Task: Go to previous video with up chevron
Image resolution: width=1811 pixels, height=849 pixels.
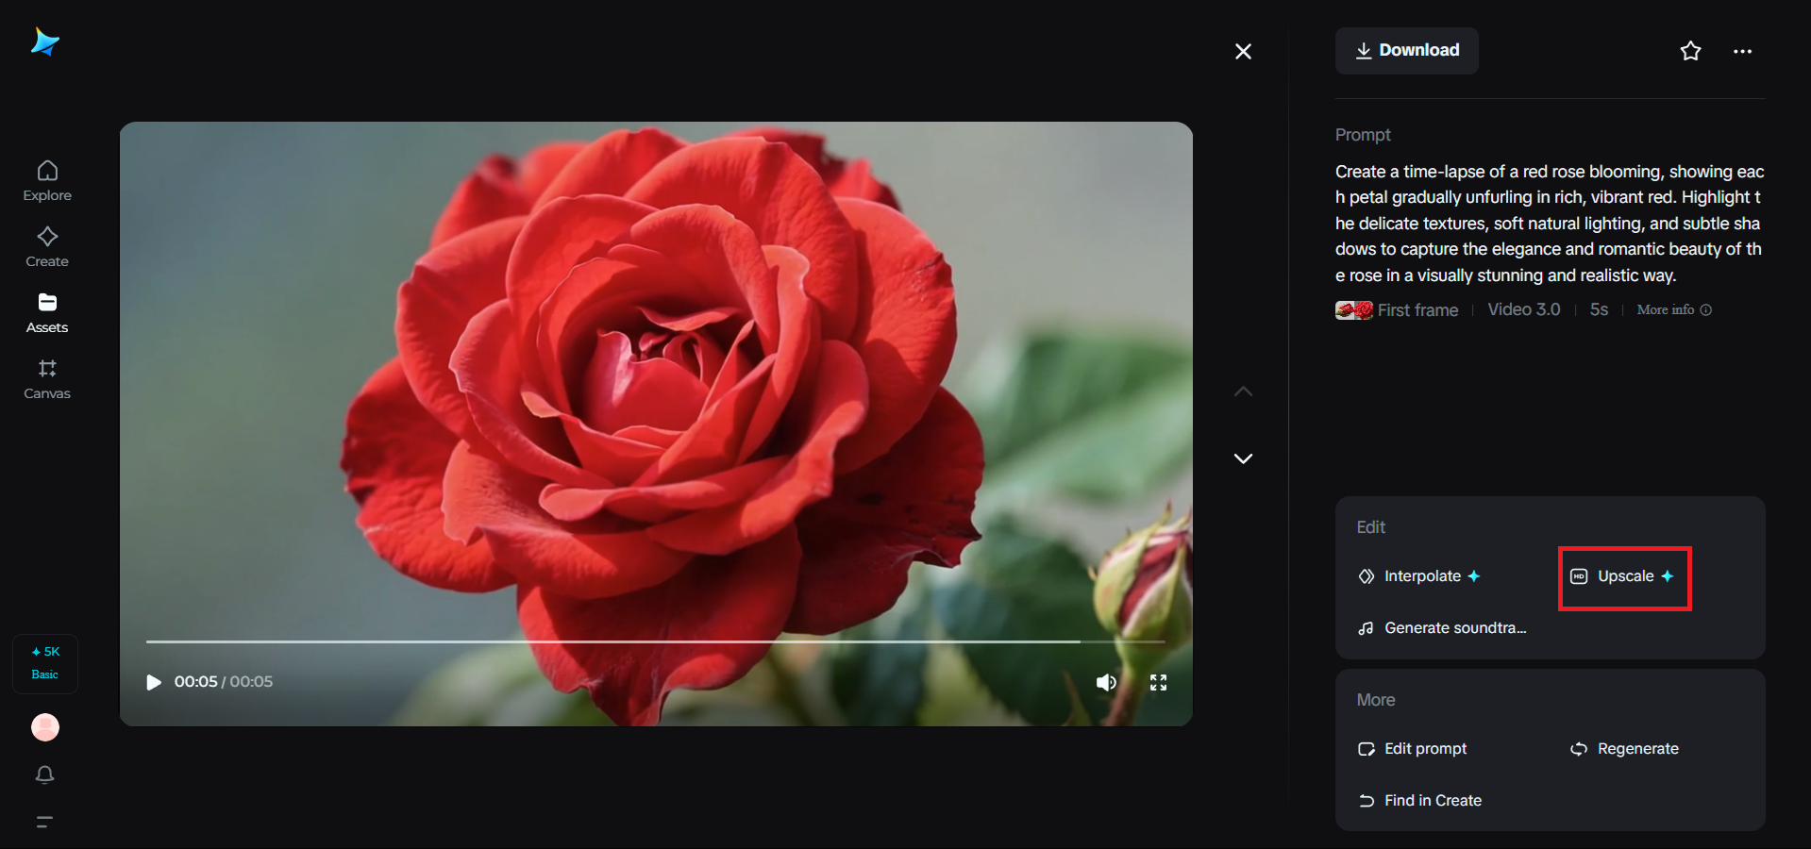Action: pyautogui.click(x=1244, y=391)
